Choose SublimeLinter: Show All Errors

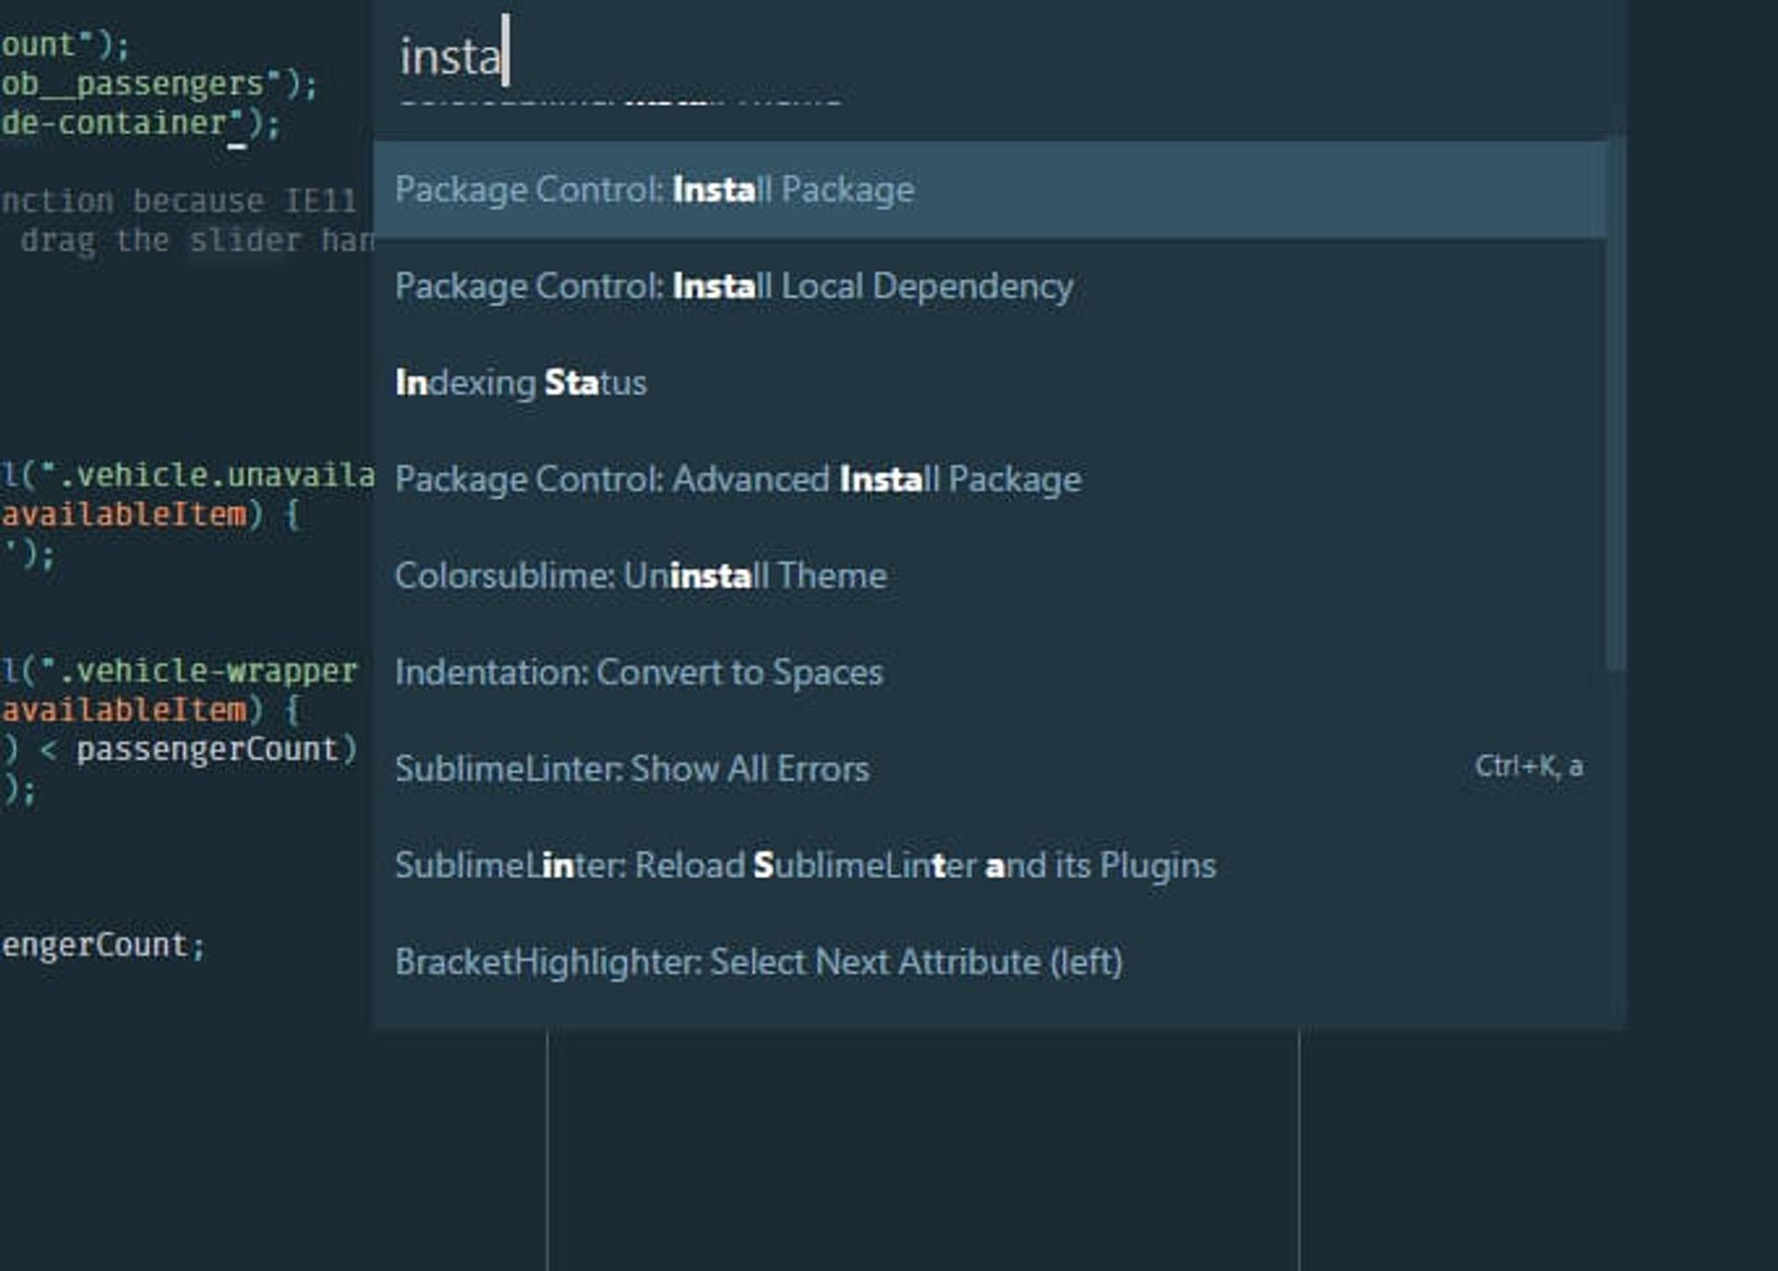click(632, 769)
